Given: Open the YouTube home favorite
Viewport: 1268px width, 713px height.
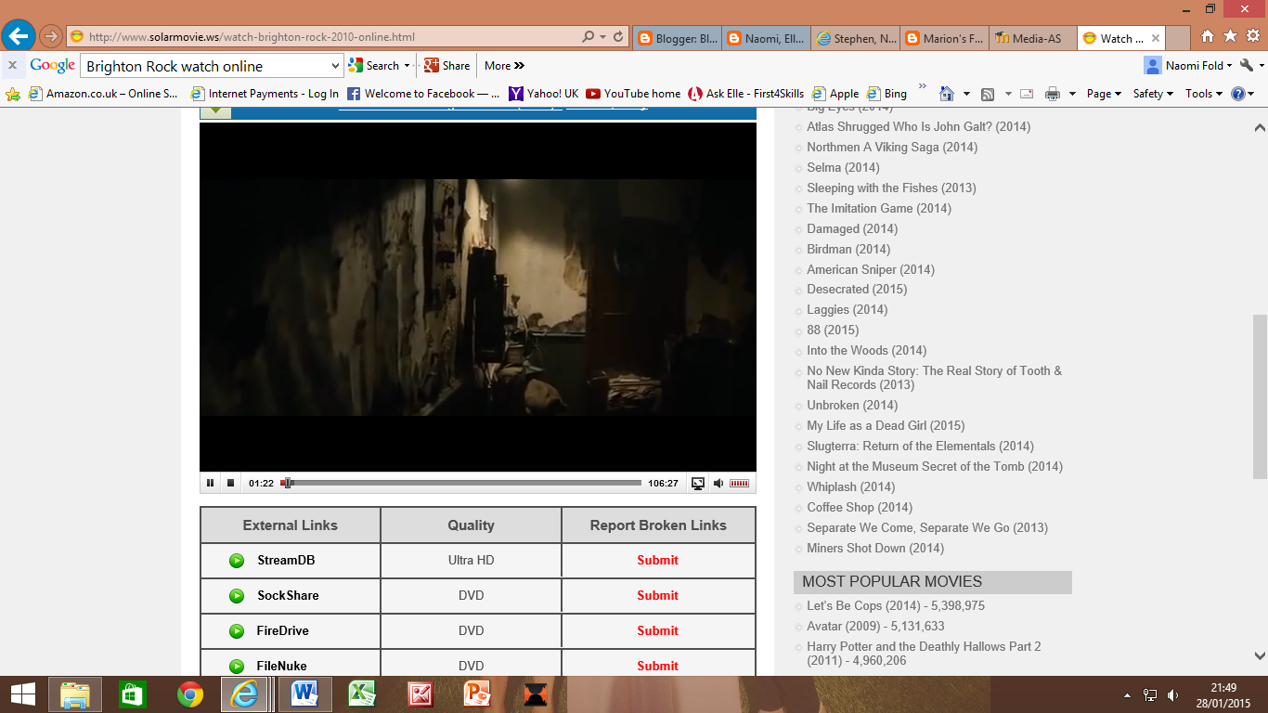Looking at the screenshot, I should click(633, 94).
